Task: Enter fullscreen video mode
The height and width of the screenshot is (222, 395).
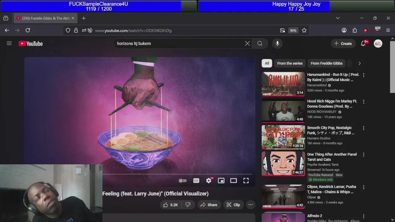Action: [246, 181]
